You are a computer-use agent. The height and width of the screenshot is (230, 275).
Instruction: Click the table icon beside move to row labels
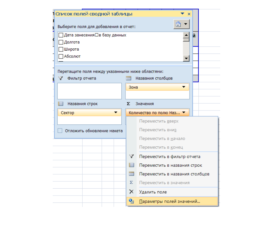(132, 165)
